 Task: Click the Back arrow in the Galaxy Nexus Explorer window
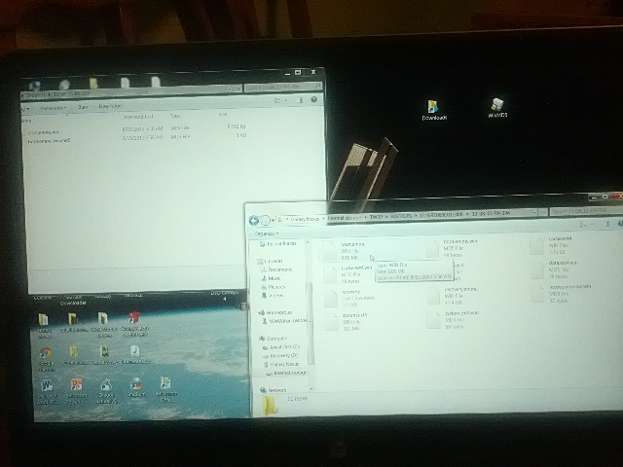(x=254, y=221)
